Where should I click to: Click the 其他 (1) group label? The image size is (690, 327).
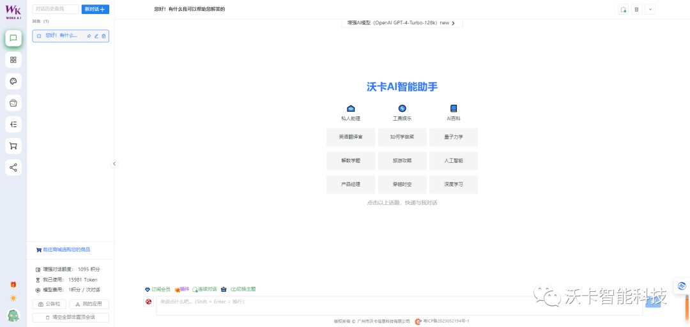click(x=40, y=21)
